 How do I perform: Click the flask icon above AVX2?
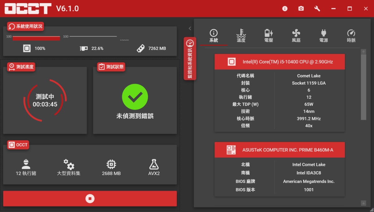[154, 164]
